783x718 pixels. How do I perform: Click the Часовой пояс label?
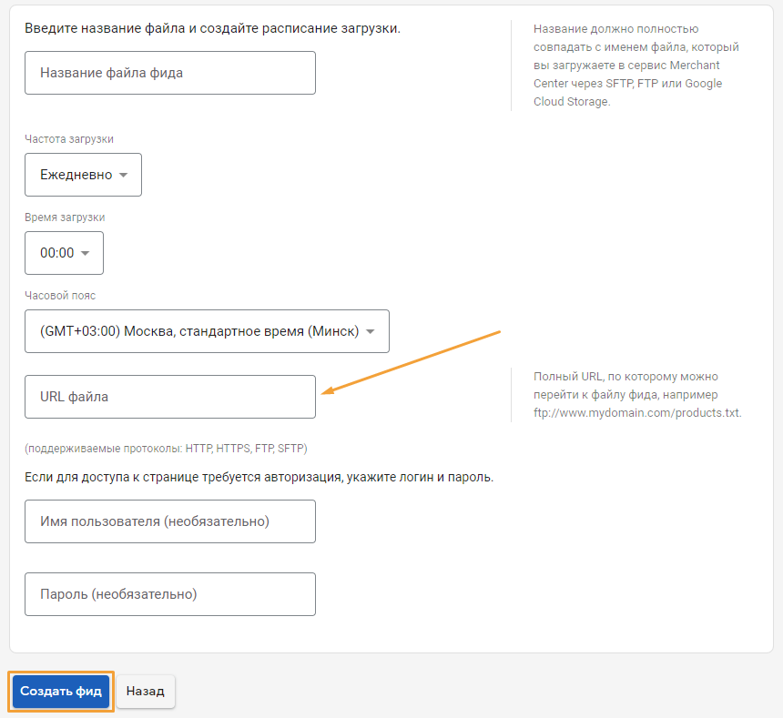click(x=60, y=296)
